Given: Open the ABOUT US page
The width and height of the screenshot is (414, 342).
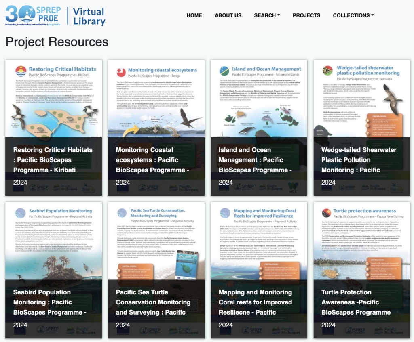Looking at the screenshot, I should pos(227,15).
